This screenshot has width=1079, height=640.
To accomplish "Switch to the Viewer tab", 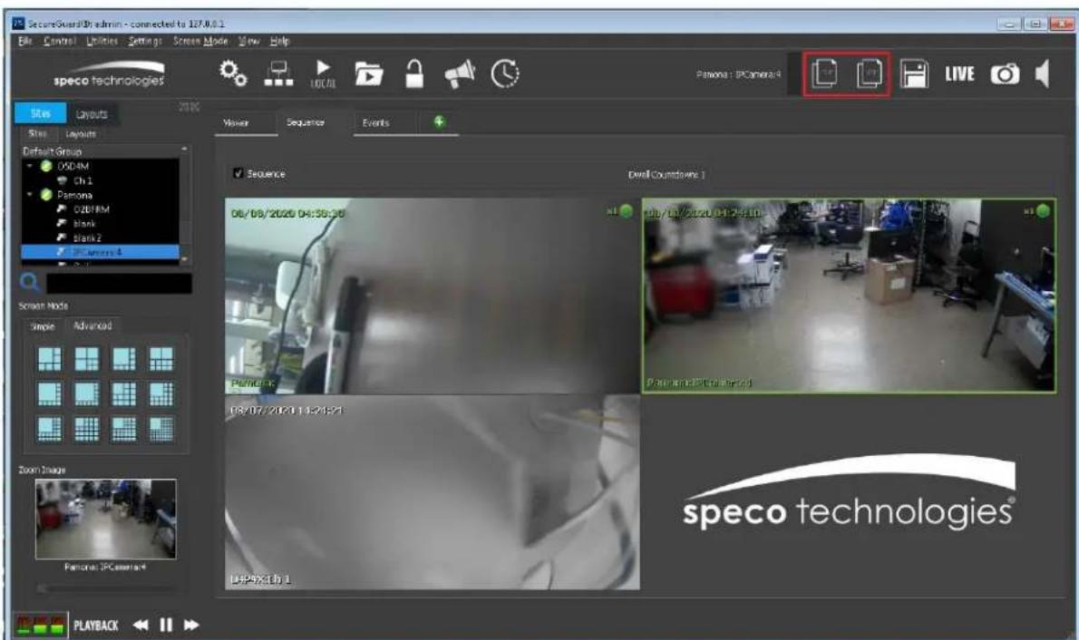I will (x=236, y=122).
